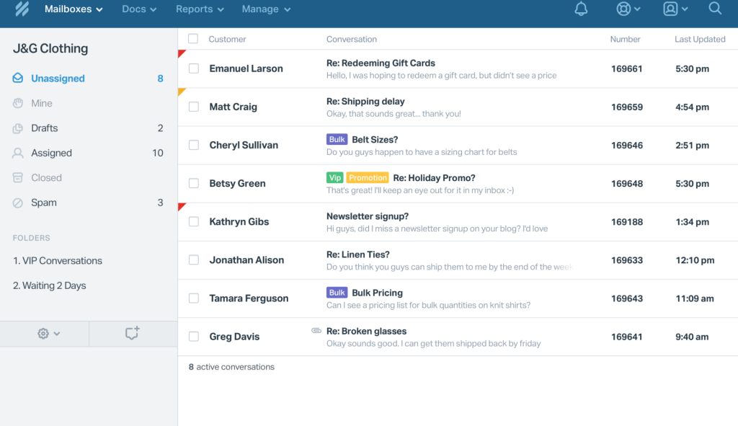Click customer name Betsy Green
738x426 pixels.
[237, 183]
